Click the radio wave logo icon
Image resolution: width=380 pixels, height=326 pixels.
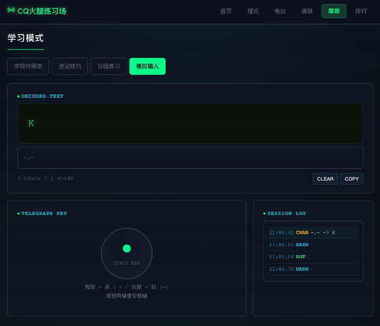pos(11,10)
